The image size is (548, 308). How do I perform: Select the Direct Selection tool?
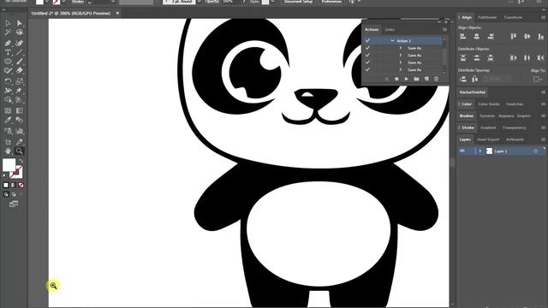tap(20, 23)
